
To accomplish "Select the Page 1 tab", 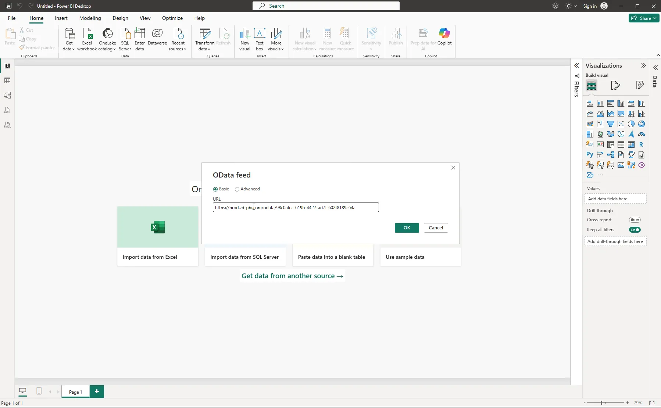I will [x=76, y=392].
